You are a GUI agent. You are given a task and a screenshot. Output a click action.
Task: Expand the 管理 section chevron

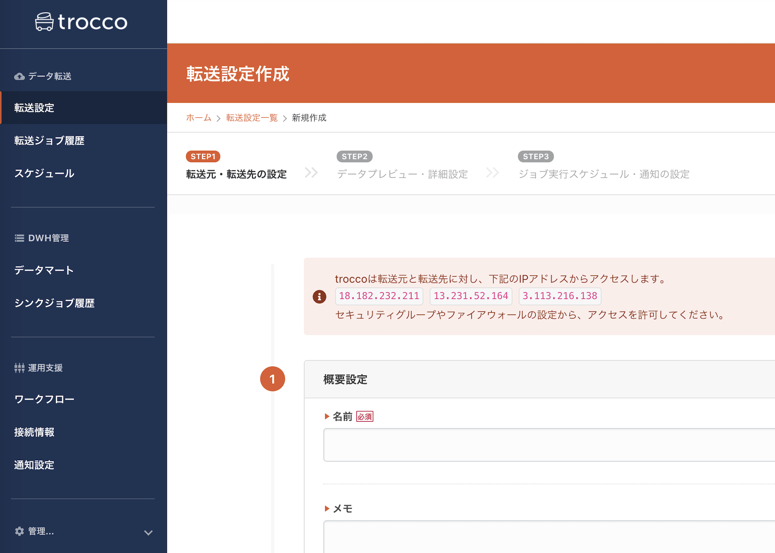click(x=148, y=532)
